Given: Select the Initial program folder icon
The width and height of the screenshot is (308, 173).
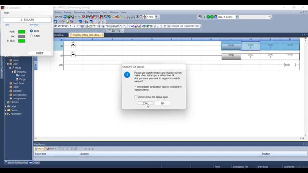Looking at the screenshot, I should click(11, 60).
